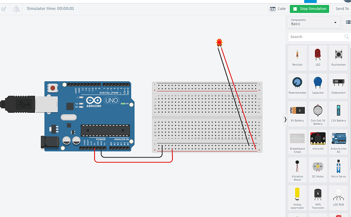Select the LED component in panel
This screenshot has height=217, width=351.
point(317,58)
